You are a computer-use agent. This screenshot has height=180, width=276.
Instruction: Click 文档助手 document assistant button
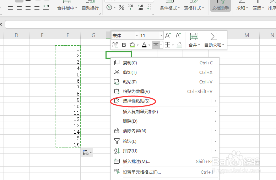pos(221,6)
